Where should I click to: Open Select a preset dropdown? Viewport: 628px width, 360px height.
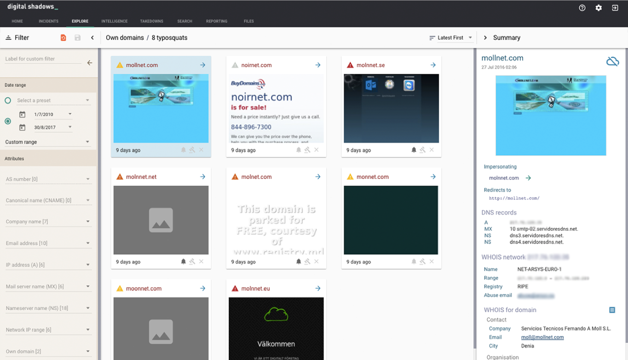coord(53,100)
